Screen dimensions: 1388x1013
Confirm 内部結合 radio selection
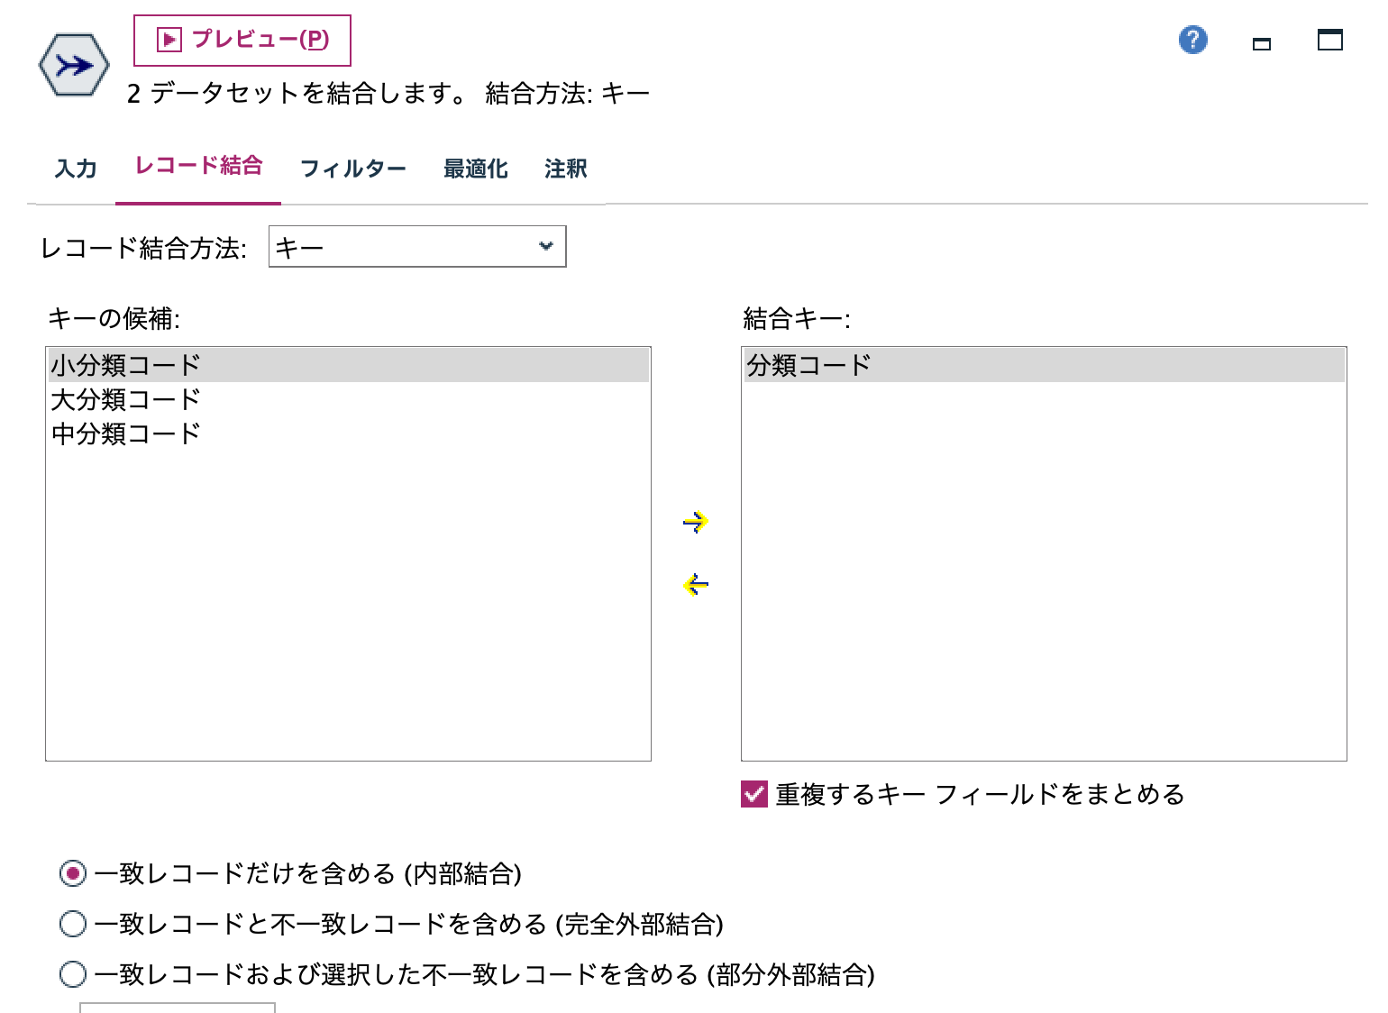pos(72,873)
